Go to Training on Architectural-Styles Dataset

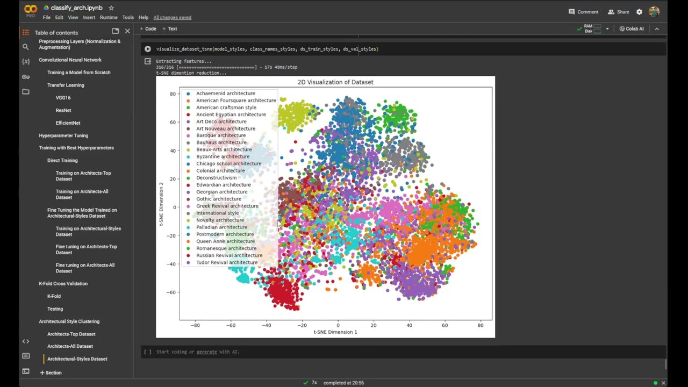pyautogui.click(x=88, y=231)
